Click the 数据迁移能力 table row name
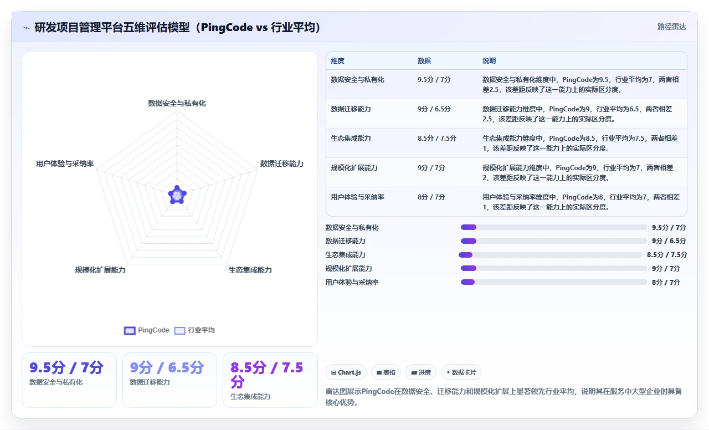Image resolution: width=709 pixels, height=430 pixels. (351, 109)
